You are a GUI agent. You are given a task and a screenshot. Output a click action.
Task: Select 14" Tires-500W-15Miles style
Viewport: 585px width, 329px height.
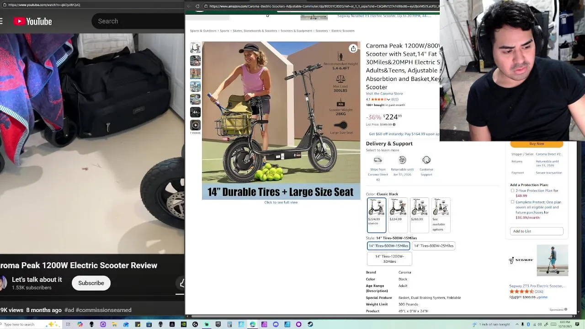point(388,246)
